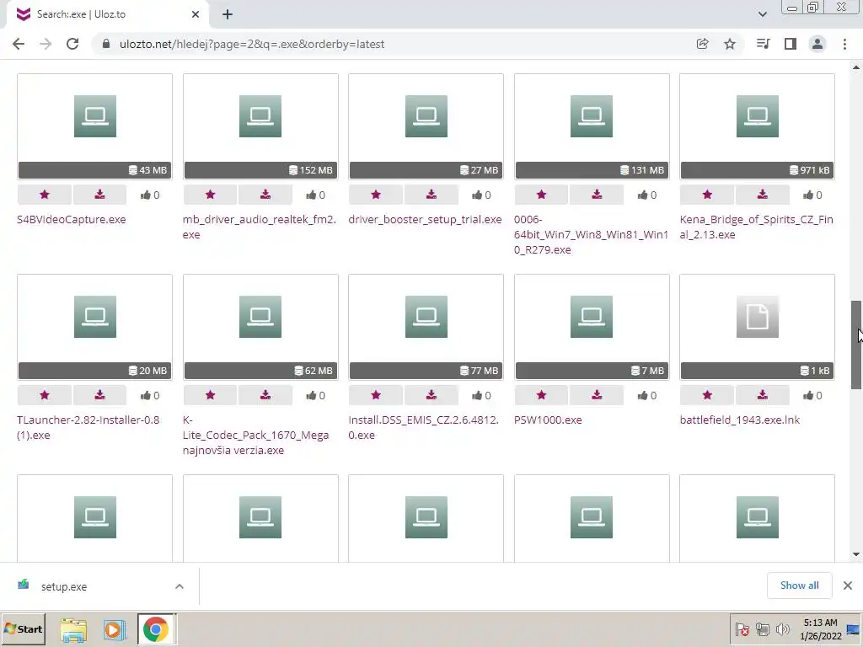Star the PSW1000.exe file
This screenshot has height=647, width=863.
[x=542, y=395]
